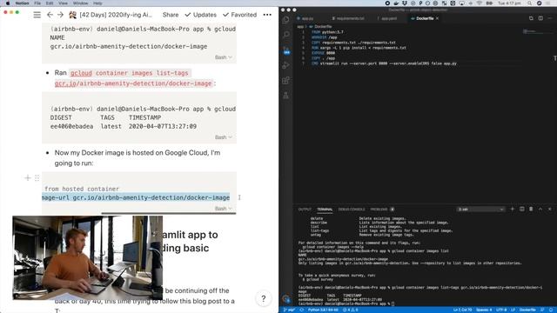Click the six-dot block drag handle
Image resolution: width=557 pixels, height=313 pixels.
(37, 177)
